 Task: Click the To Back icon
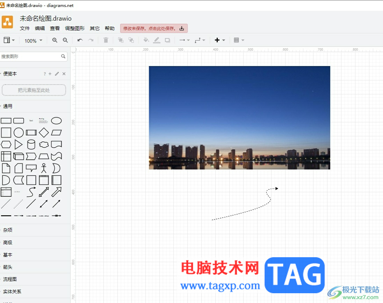(131, 40)
